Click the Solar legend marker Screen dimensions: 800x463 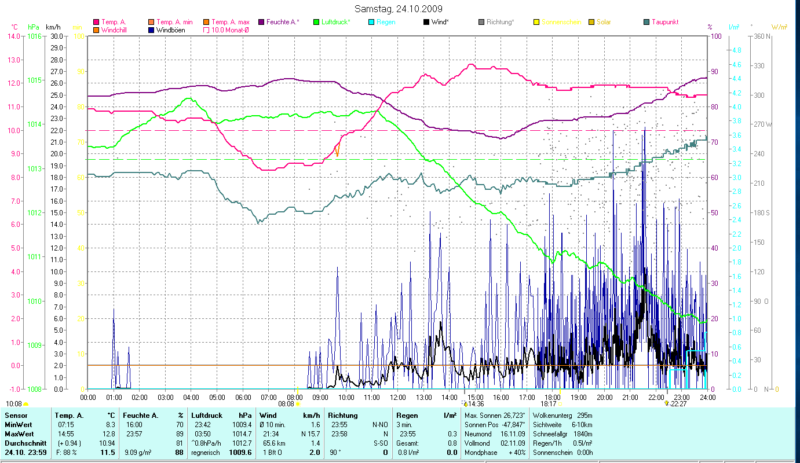591,22
